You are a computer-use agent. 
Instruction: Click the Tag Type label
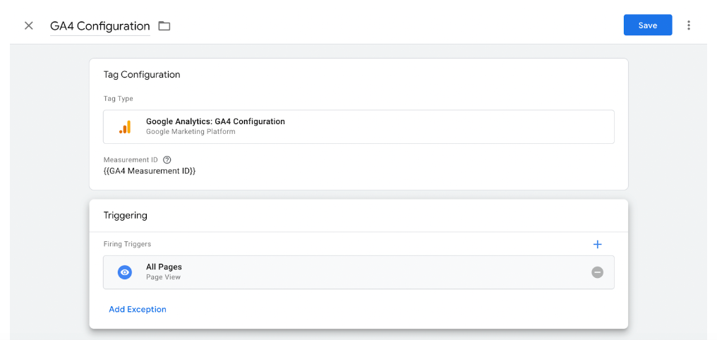(x=118, y=99)
